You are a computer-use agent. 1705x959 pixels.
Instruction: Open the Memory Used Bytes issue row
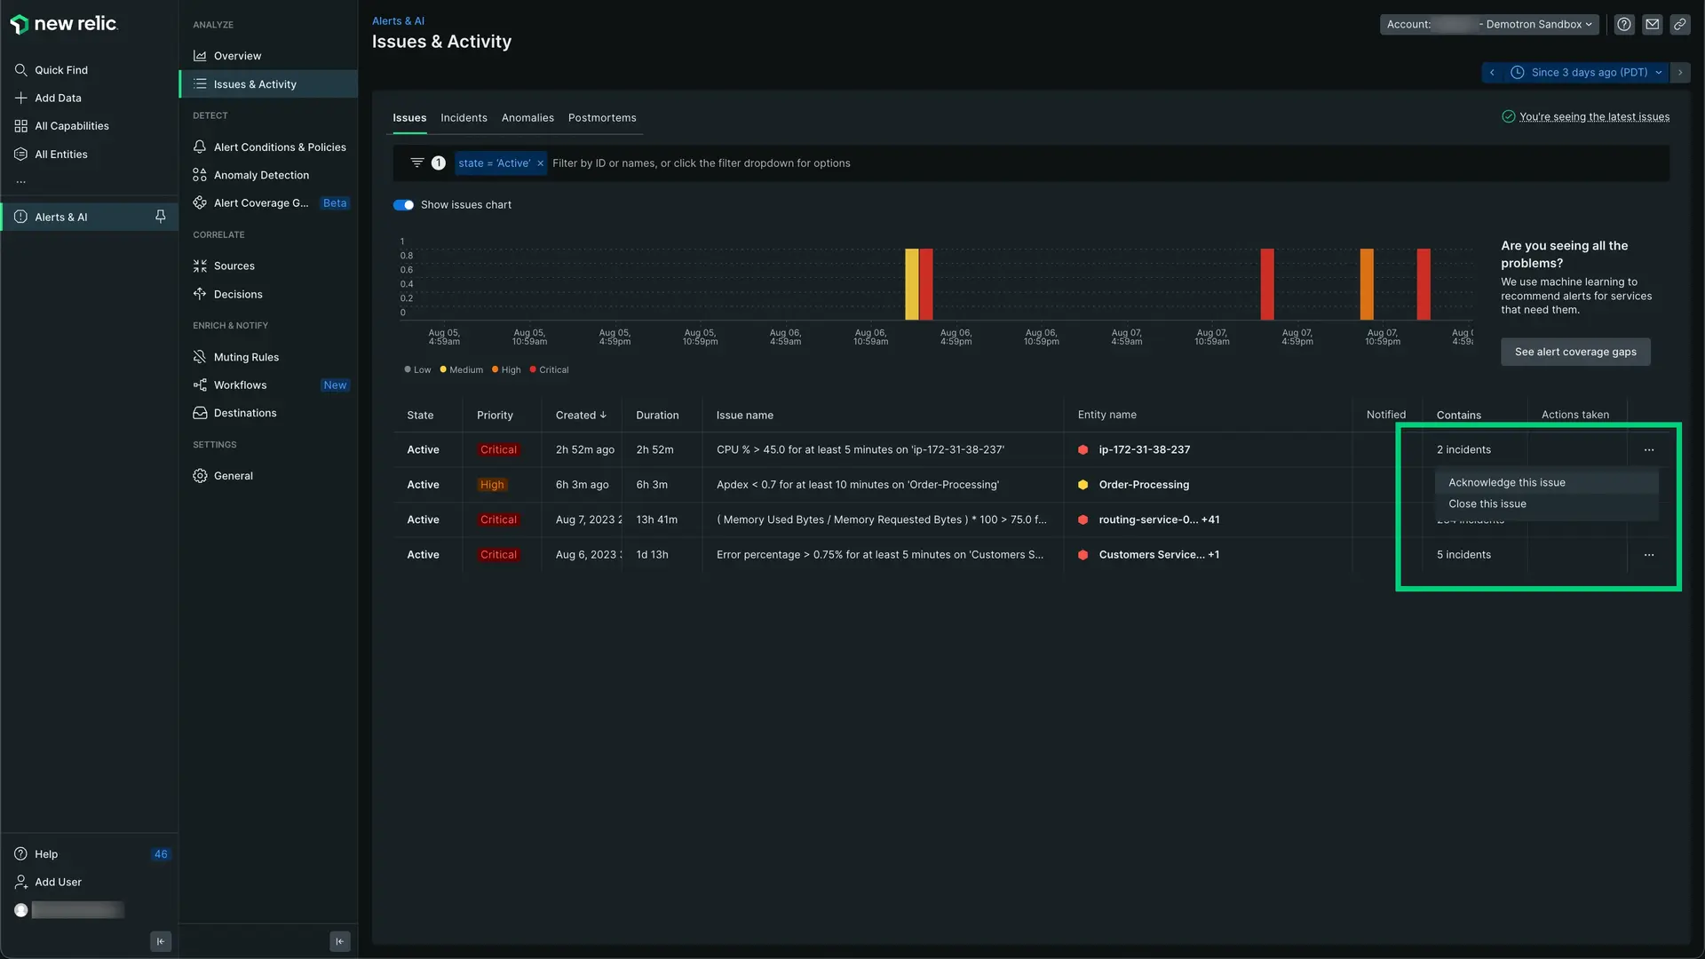[881, 520]
